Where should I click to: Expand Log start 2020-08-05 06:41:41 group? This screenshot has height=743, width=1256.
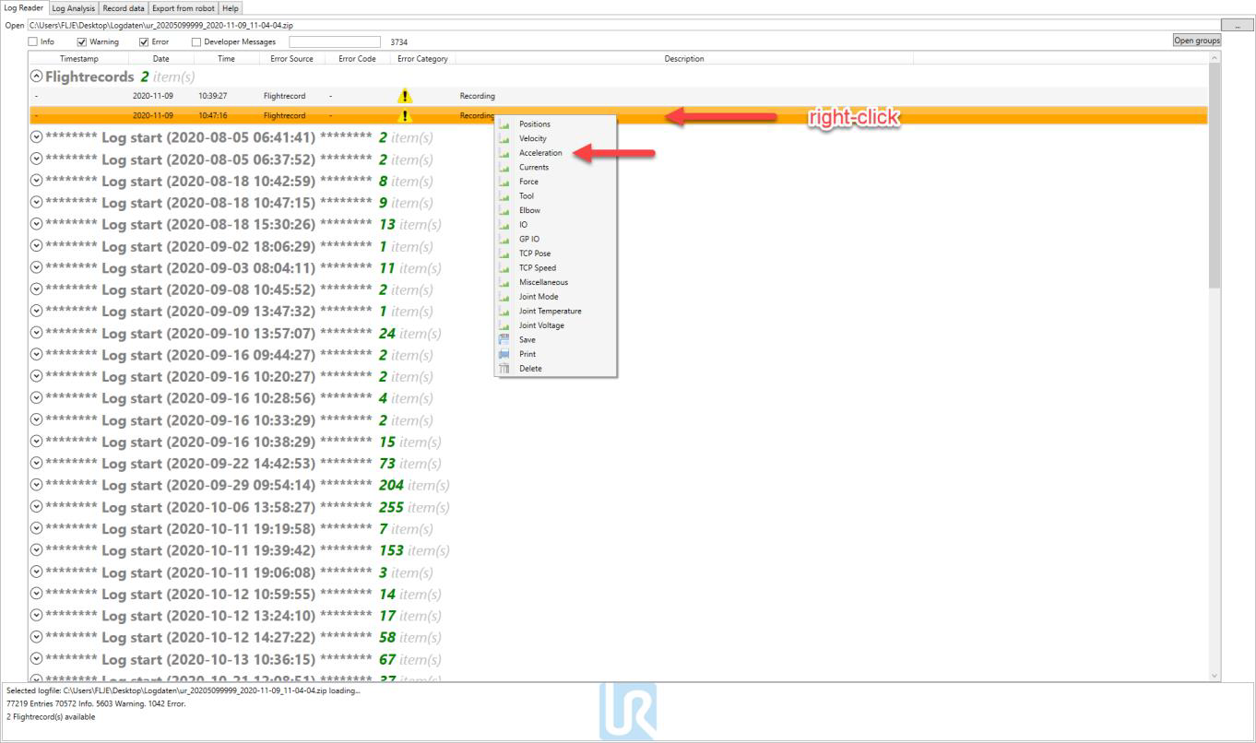coord(36,137)
